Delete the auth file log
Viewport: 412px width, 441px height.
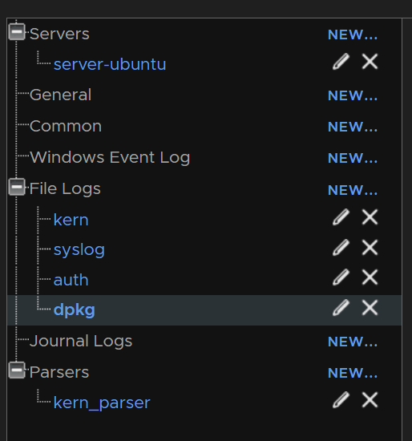pos(370,277)
